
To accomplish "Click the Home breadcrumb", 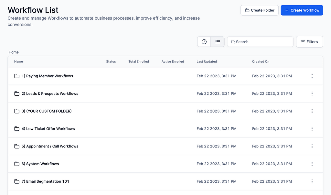I will 14,52.
